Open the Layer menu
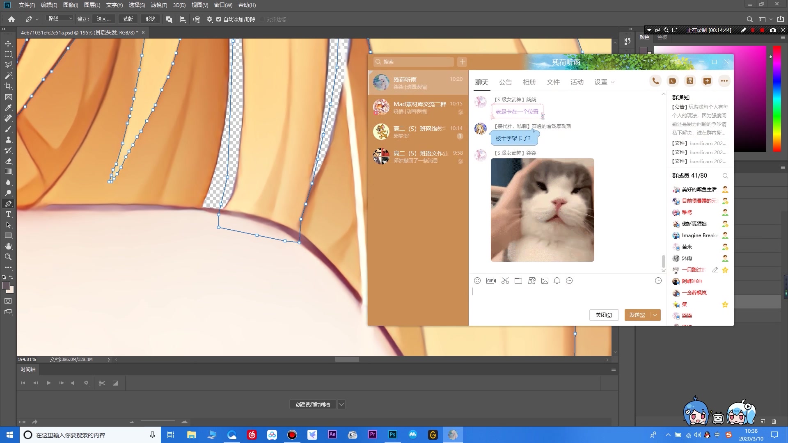Image resolution: width=788 pixels, height=443 pixels. point(92,5)
